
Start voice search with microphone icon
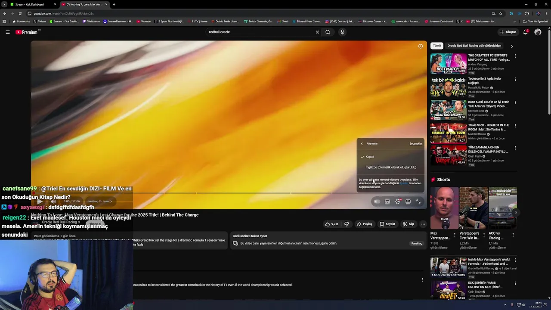pos(342,32)
